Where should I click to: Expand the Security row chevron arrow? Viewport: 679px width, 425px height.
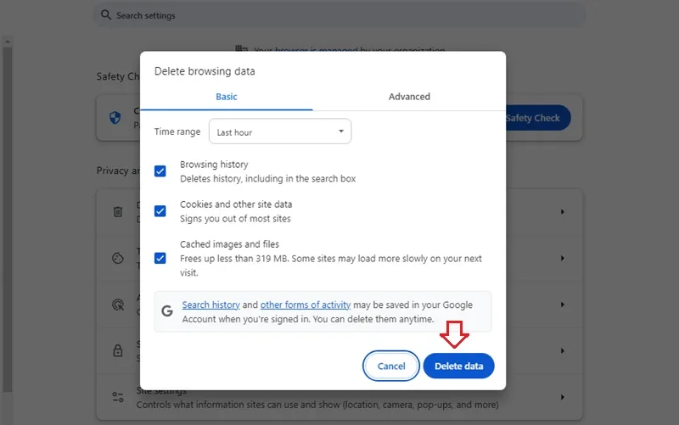pyautogui.click(x=562, y=350)
